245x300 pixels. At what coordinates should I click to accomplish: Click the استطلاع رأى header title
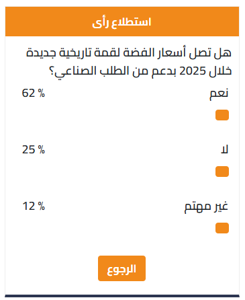(x=121, y=22)
